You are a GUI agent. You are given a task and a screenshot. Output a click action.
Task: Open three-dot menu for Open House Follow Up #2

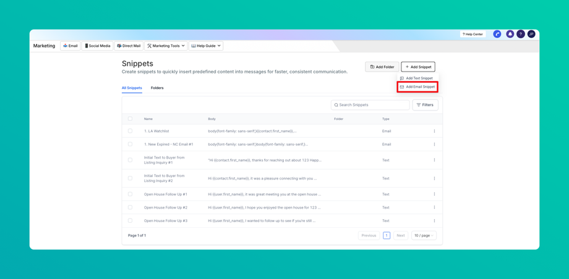(434, 207)
